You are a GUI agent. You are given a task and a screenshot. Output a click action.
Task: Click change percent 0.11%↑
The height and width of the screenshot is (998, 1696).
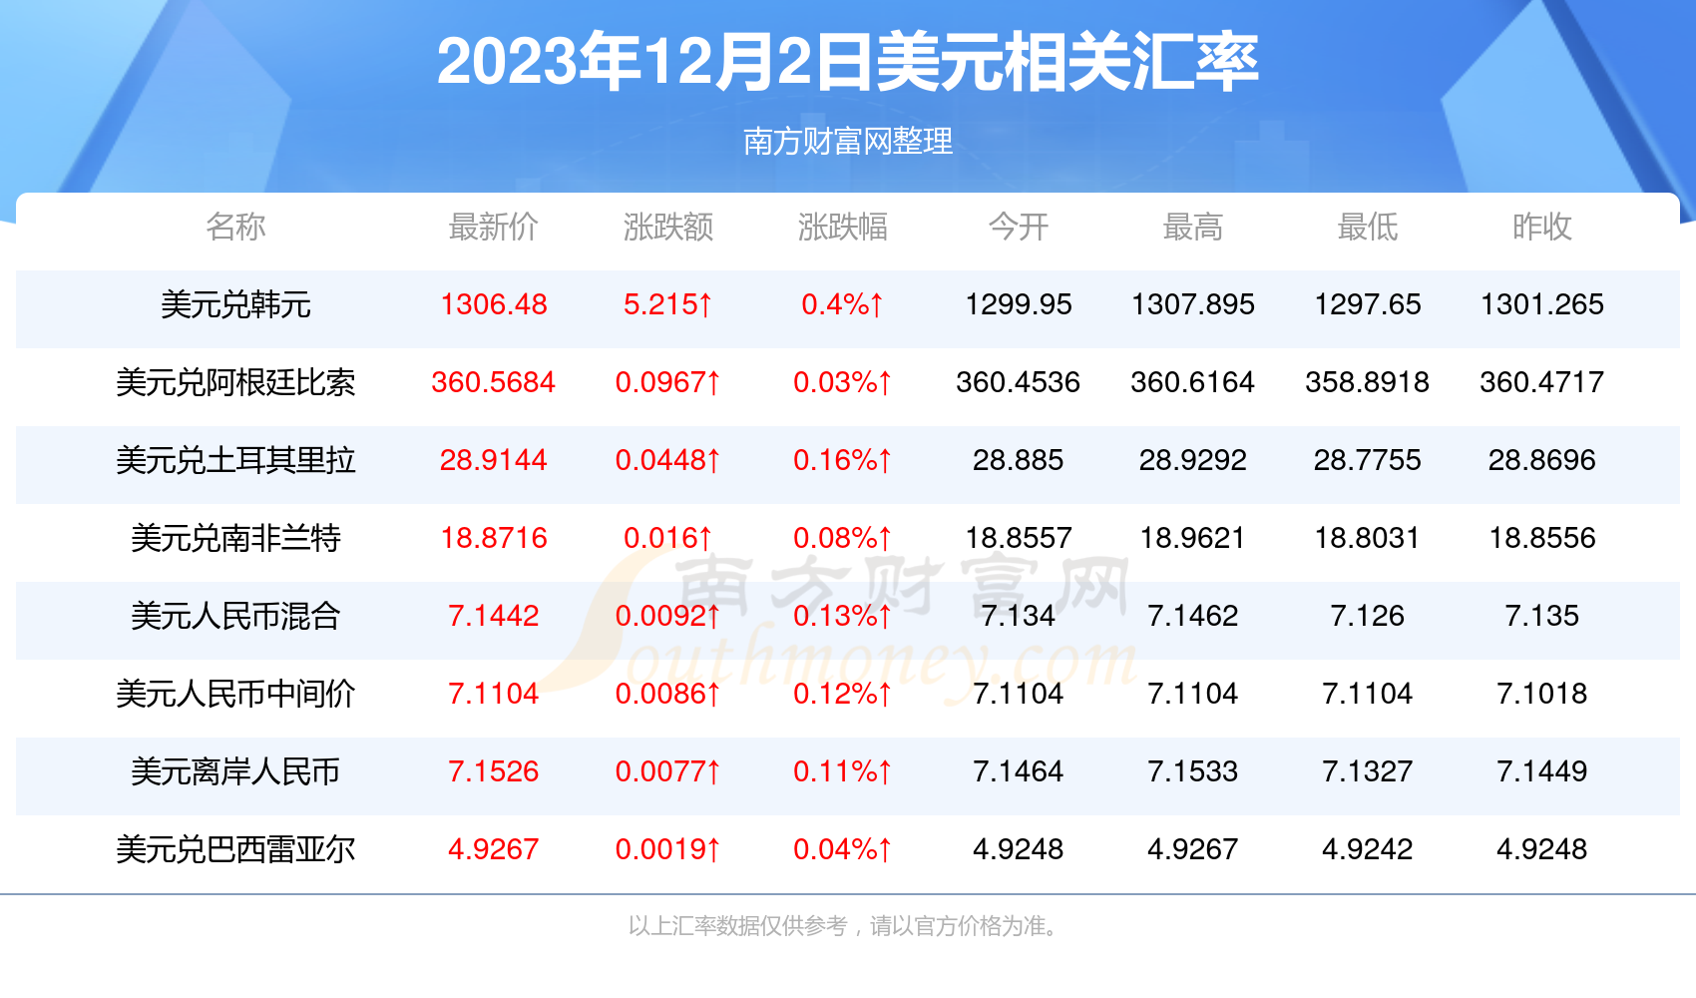(843, 771)
